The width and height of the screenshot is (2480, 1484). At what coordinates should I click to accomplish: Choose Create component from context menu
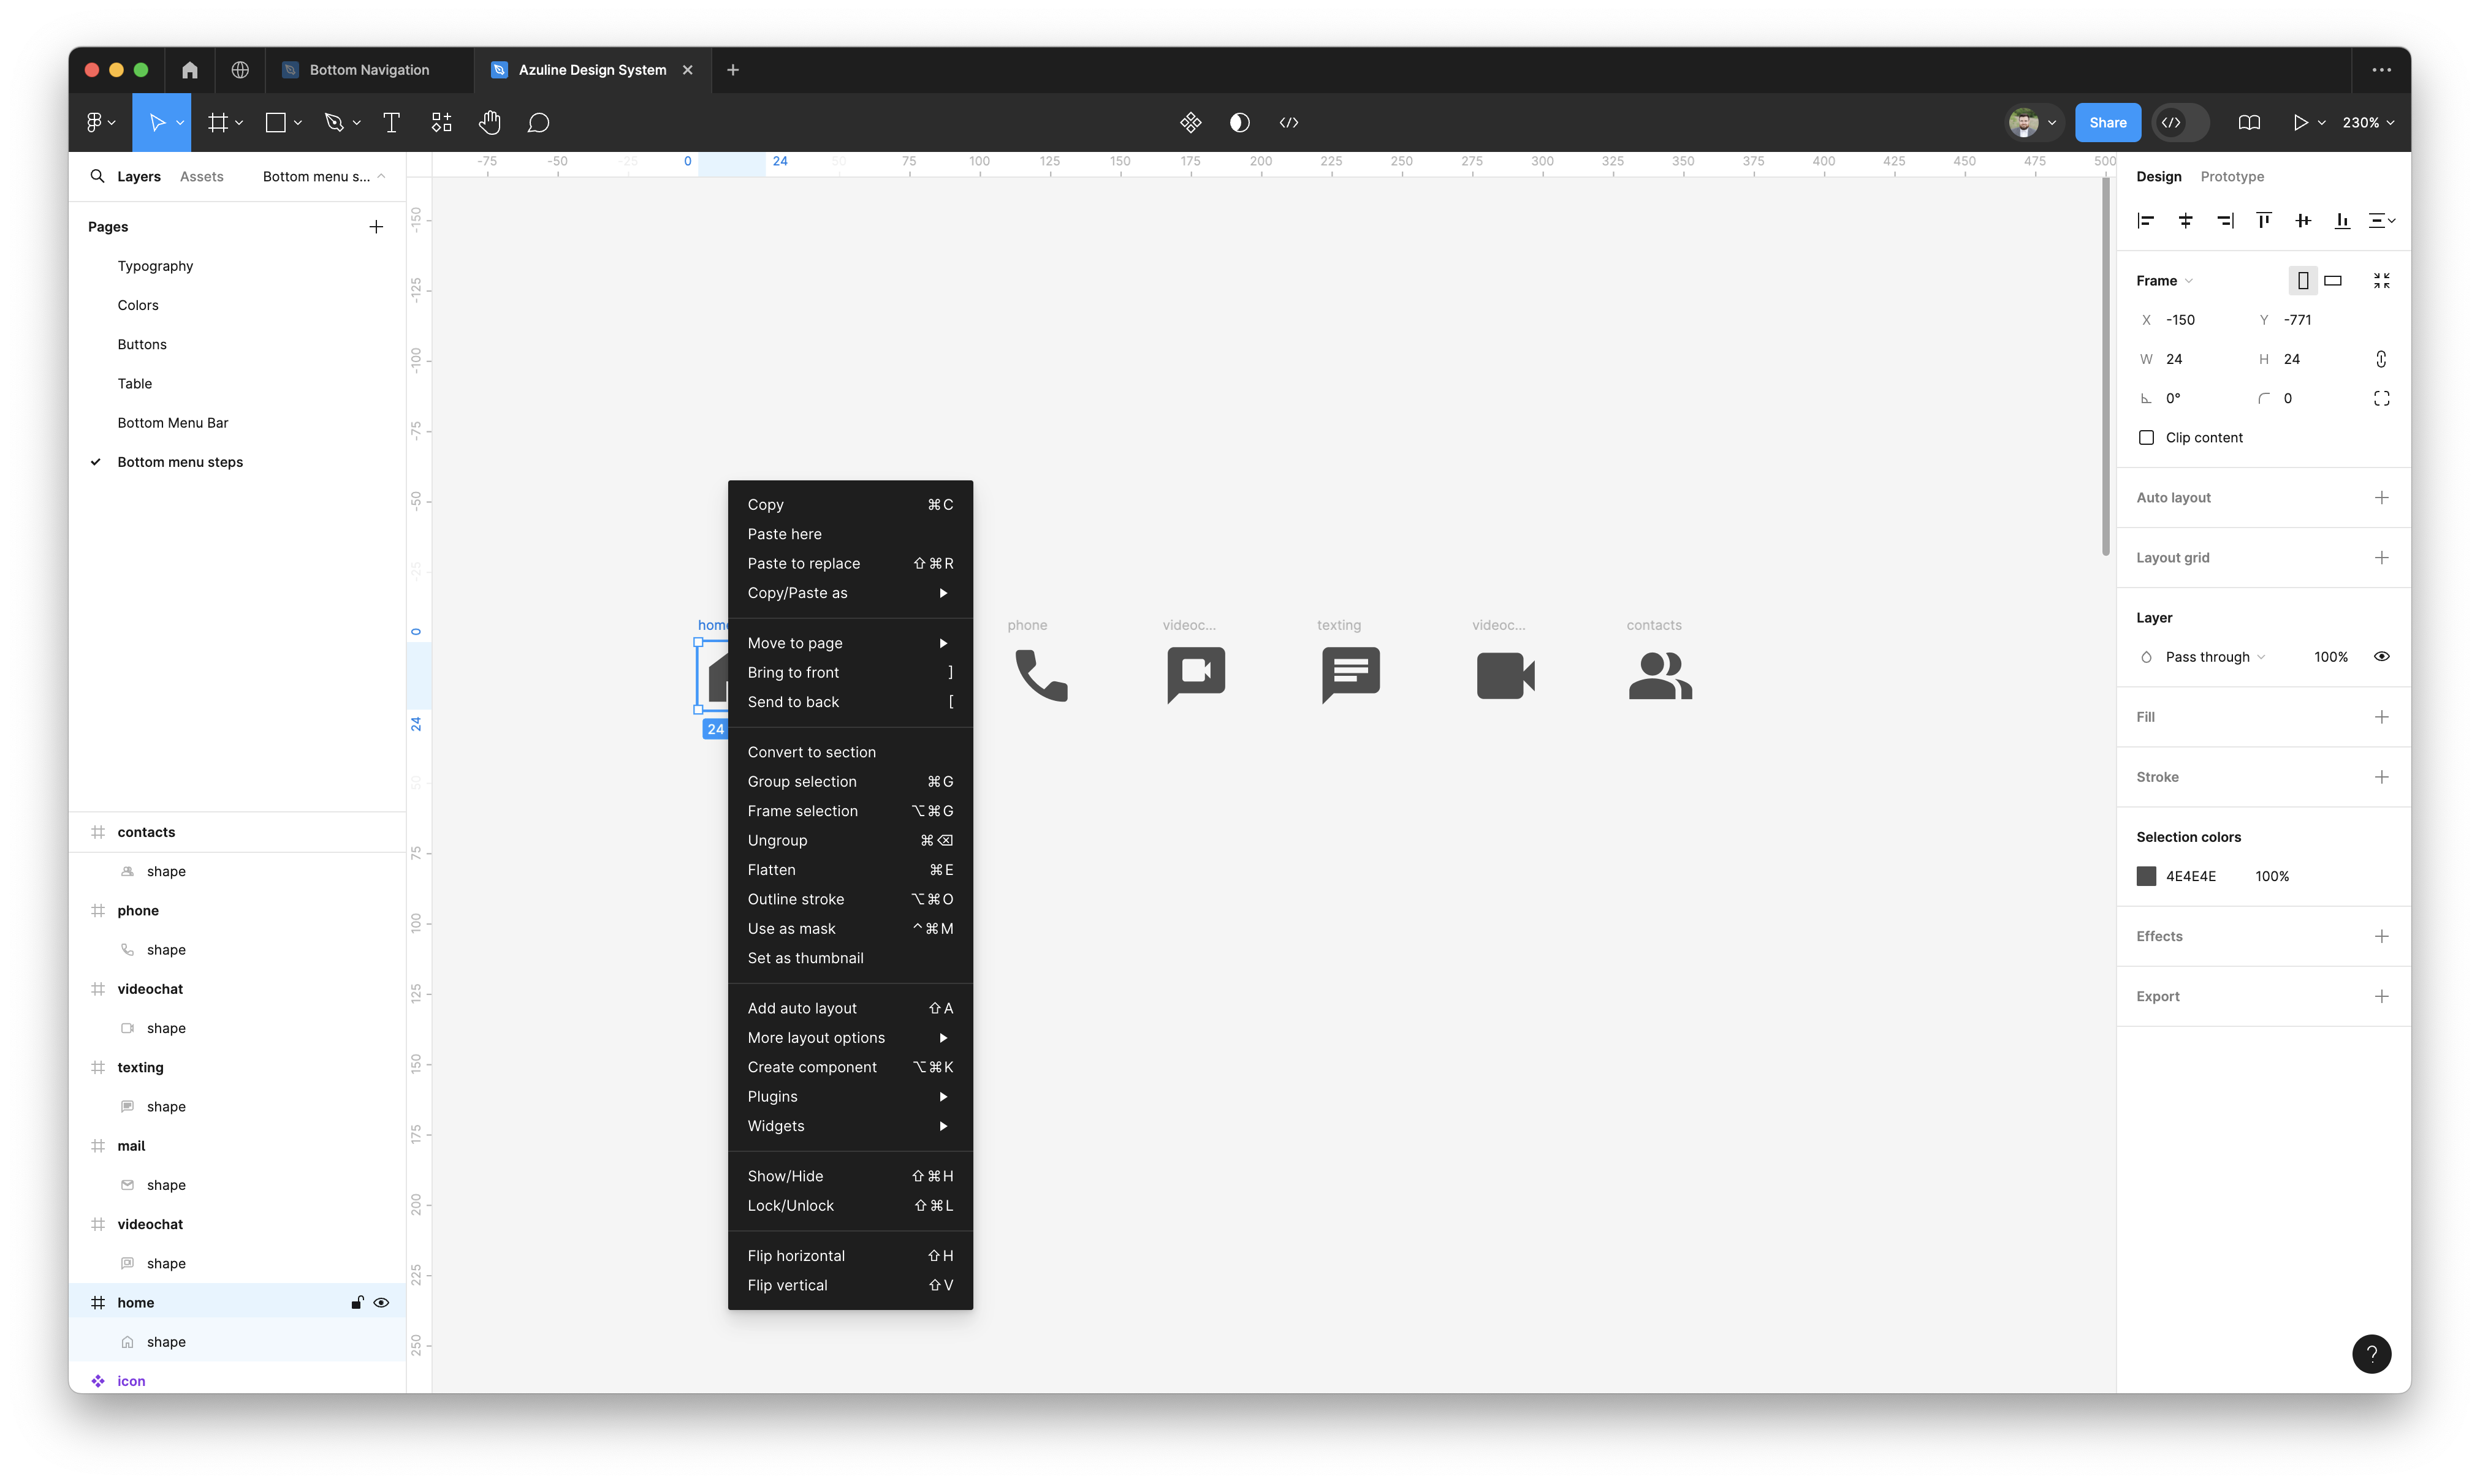(812, 1067)
